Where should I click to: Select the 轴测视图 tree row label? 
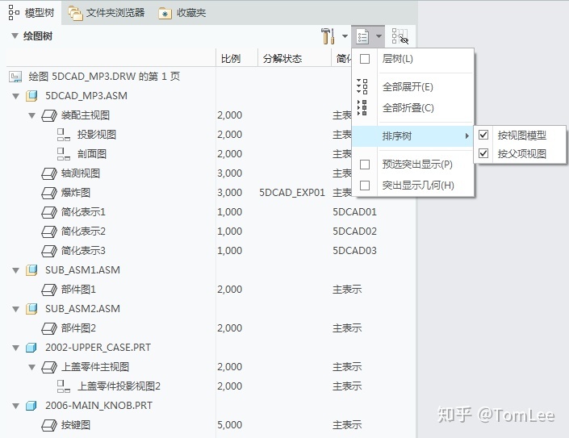pos(81,173)
